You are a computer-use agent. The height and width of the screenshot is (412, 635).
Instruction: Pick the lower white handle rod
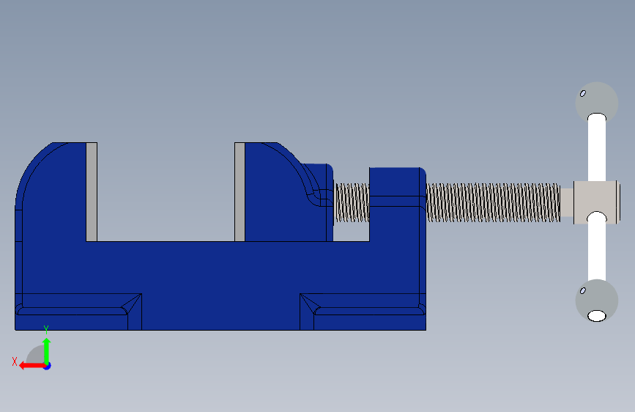pyautogui.click(x=596, y=247)
